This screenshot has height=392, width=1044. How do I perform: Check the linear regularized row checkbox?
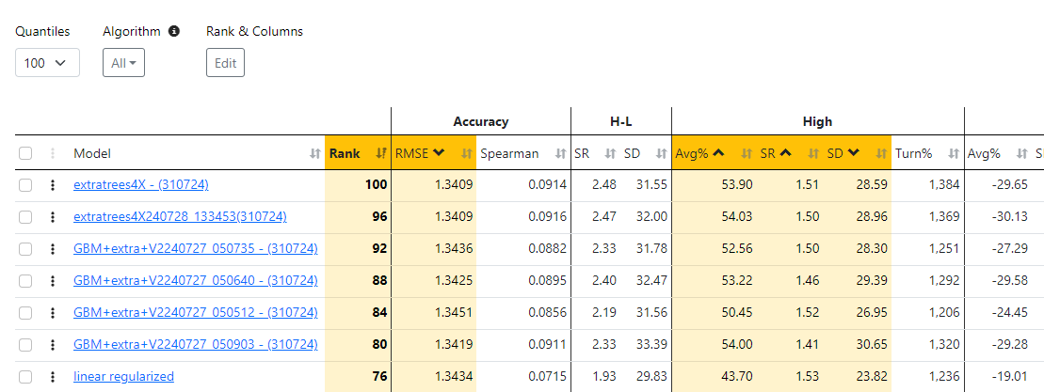(x=25, y=377)
